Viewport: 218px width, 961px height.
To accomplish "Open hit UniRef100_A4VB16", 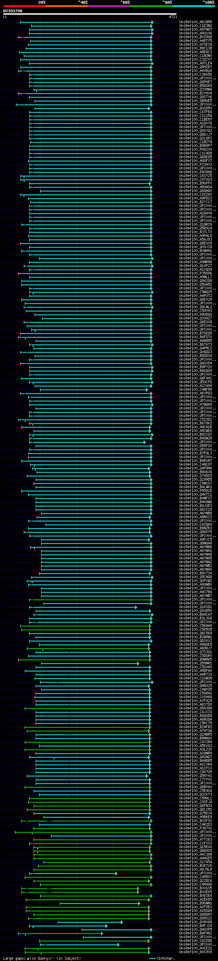I will click(196, 71).
